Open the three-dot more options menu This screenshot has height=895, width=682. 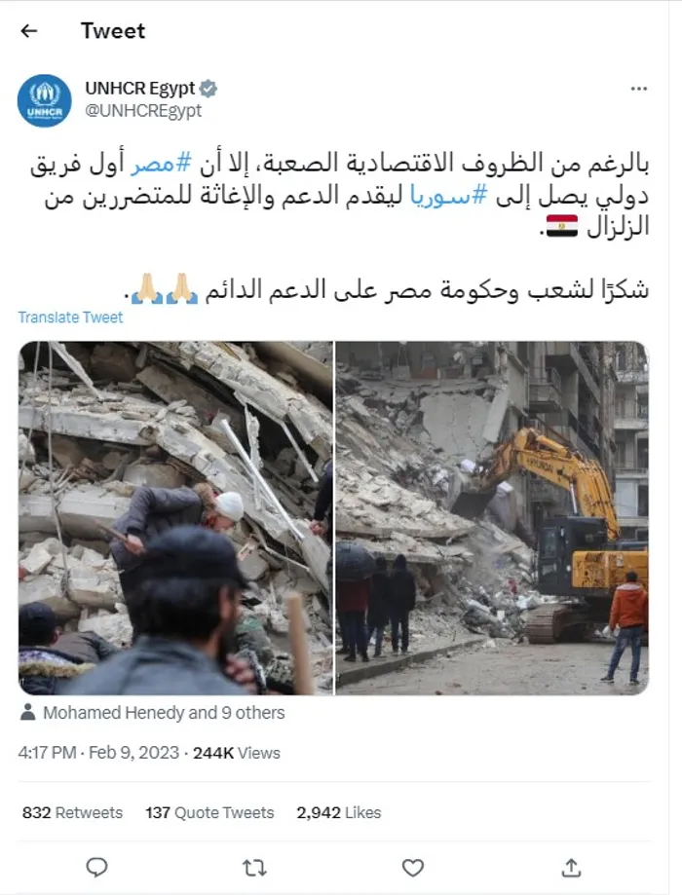[x=638, y=89]
